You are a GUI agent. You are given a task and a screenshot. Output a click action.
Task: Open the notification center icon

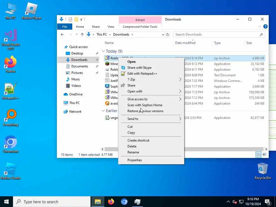pos(268,202)
